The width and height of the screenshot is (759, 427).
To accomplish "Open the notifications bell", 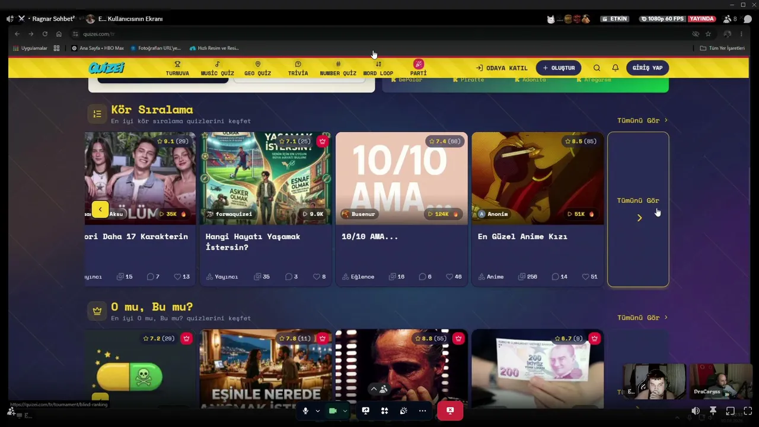I will pos(616,68).
